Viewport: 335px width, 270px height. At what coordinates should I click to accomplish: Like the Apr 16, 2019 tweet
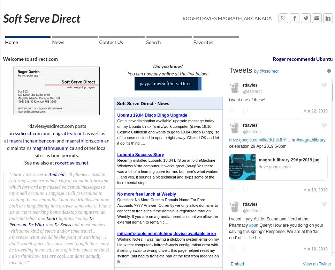coord(232,248)
